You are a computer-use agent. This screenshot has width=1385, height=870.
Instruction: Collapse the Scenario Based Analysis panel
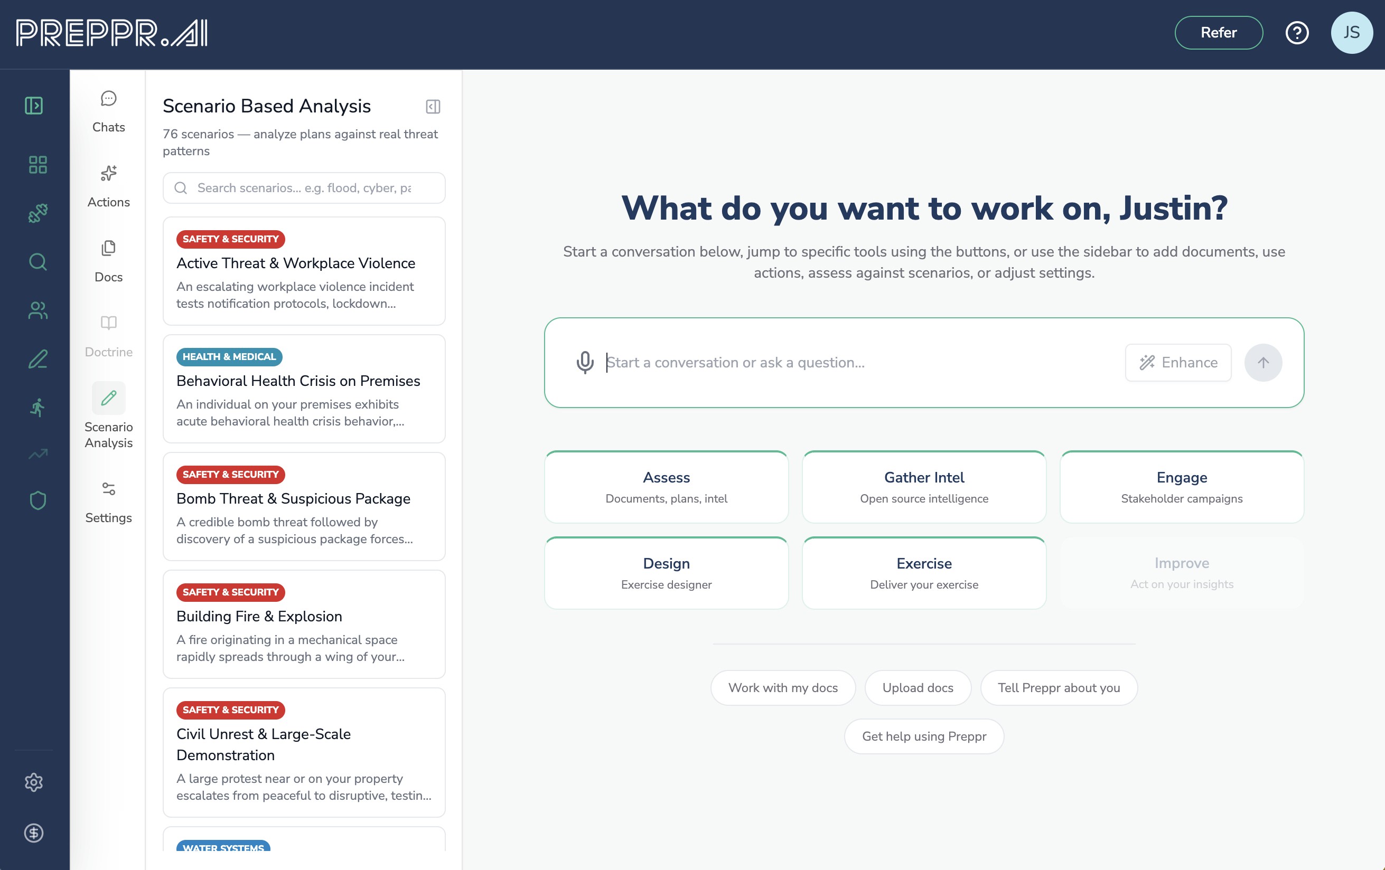pyautogui.click(x=433, y=107)
